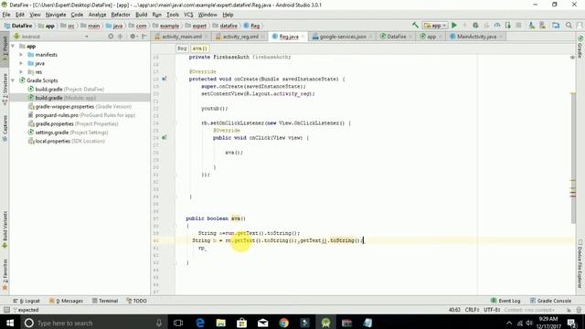Click the Debug app bug icon
The width and height of the screenshot is (585, 329).
(475, 26)
